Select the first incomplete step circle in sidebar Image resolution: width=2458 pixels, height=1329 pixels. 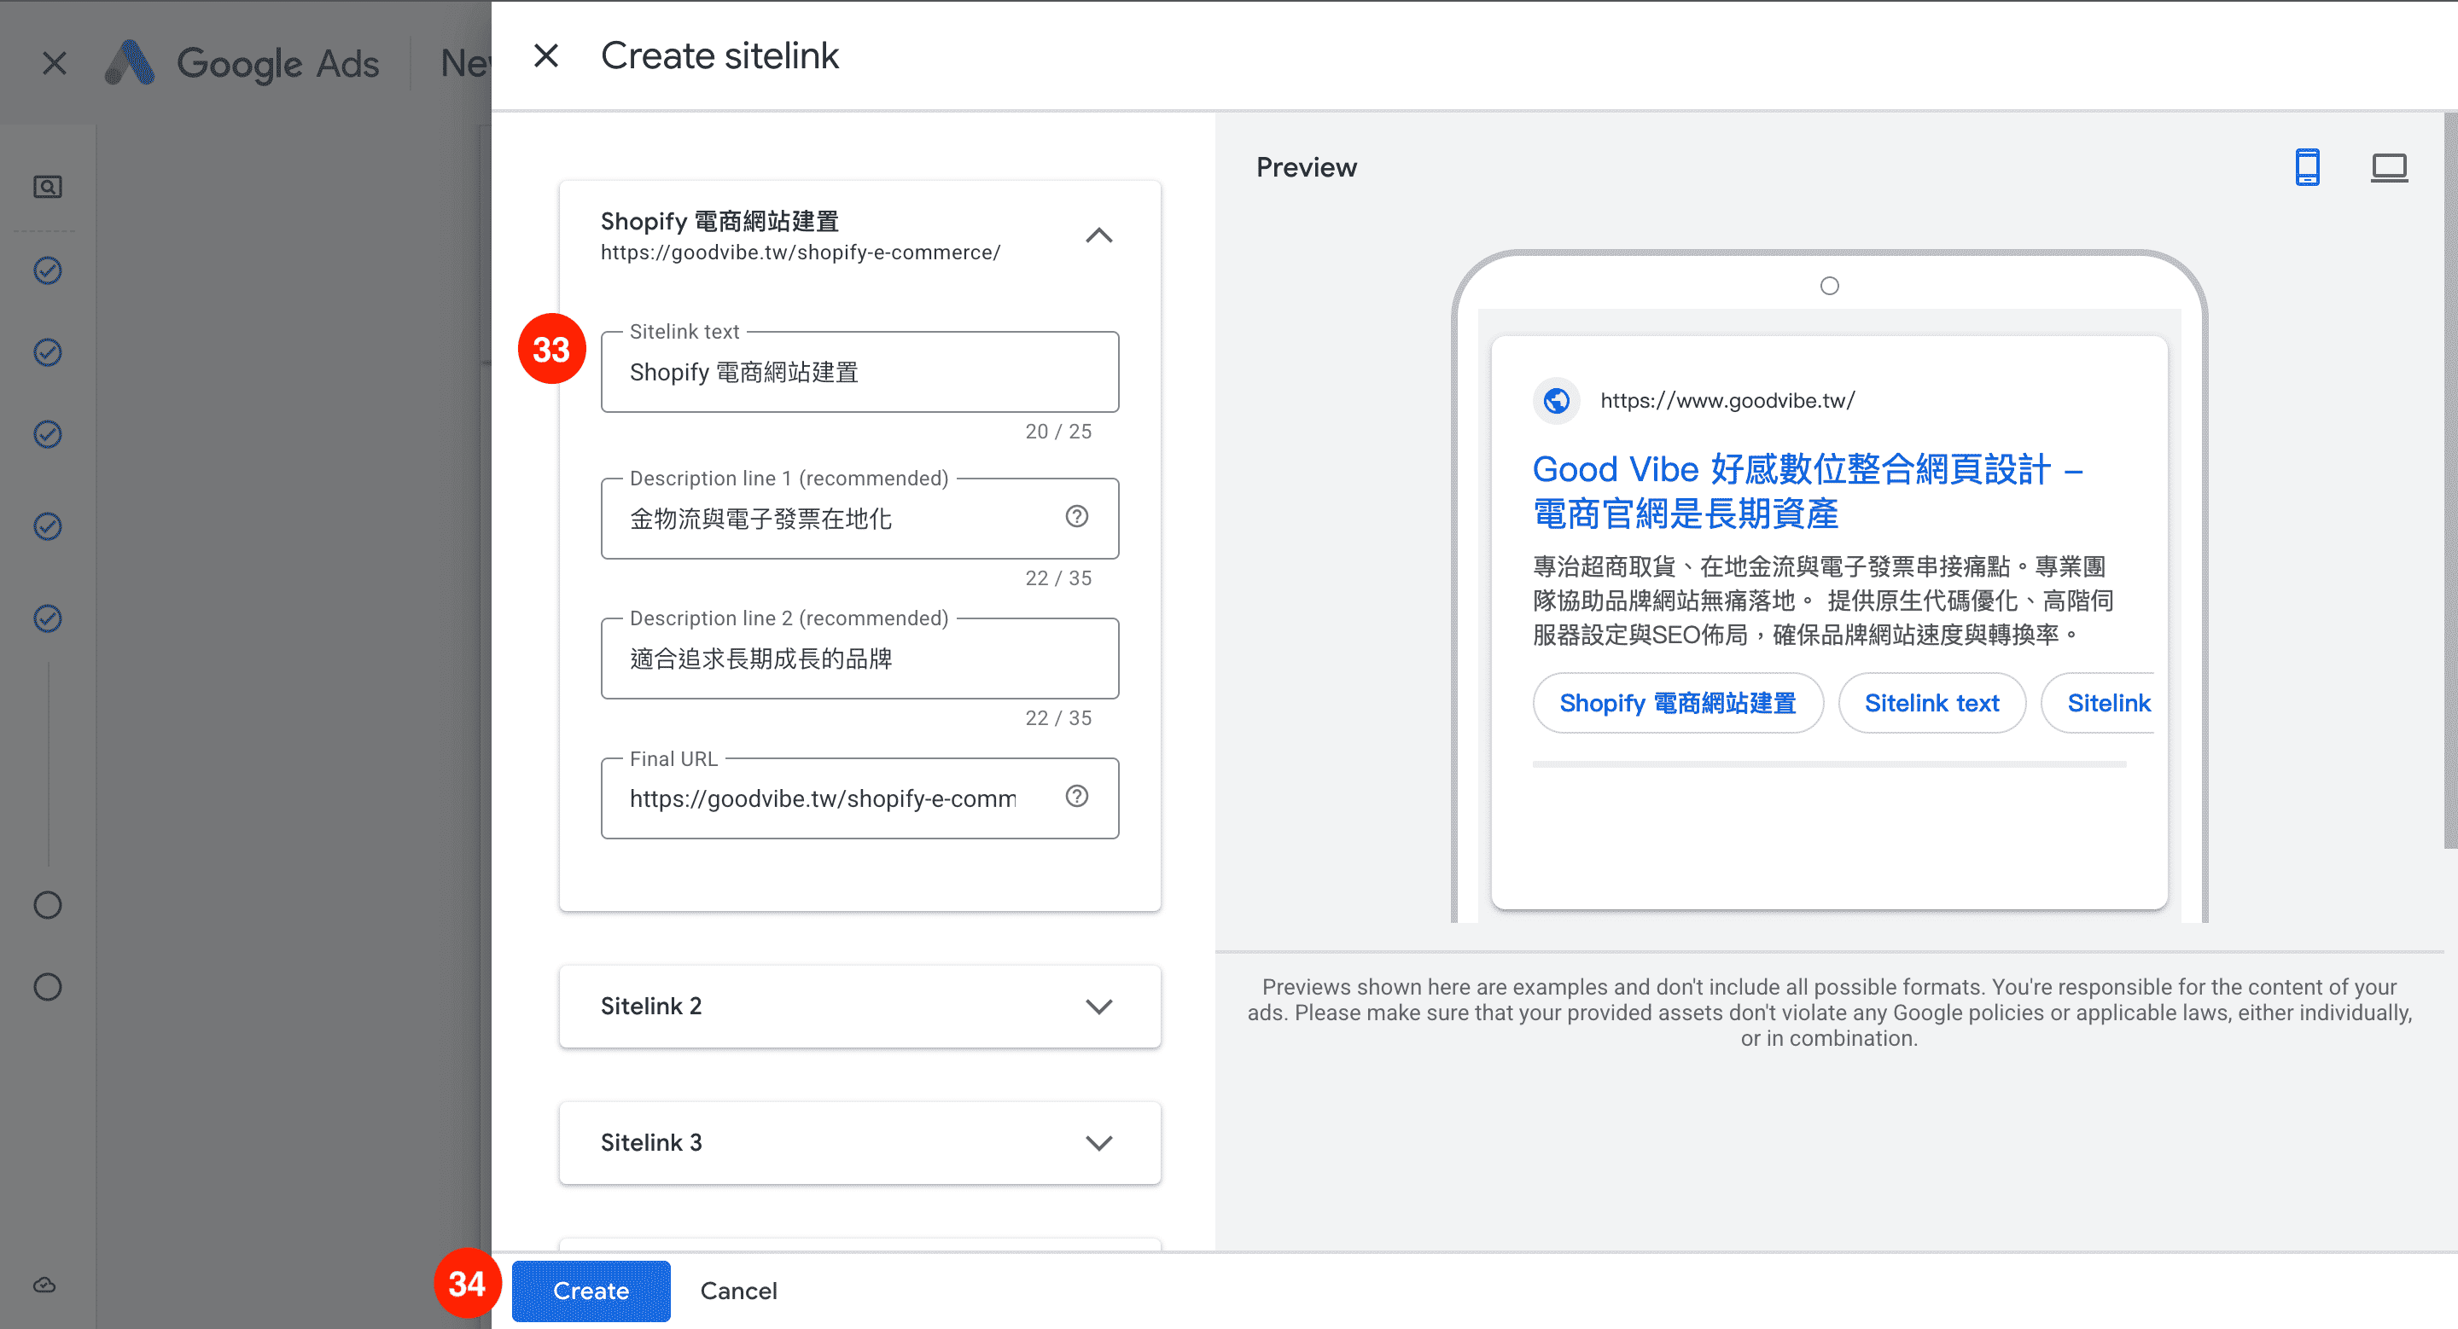point(48,905)
